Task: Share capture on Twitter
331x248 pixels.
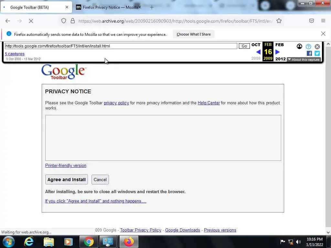Action: tap(317, 53)
